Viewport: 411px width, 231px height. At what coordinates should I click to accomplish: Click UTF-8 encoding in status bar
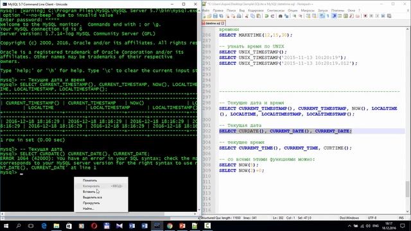tap(372, 218)
